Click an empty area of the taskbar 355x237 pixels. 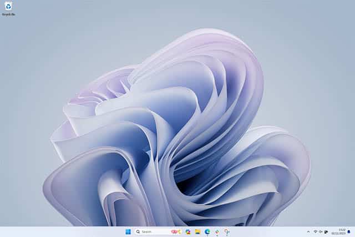coord(67,231)
